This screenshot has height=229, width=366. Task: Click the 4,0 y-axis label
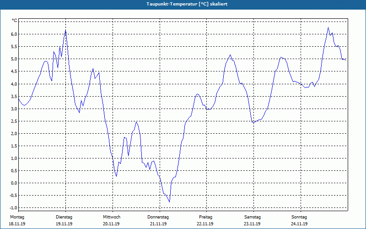(x=14, y=84)
